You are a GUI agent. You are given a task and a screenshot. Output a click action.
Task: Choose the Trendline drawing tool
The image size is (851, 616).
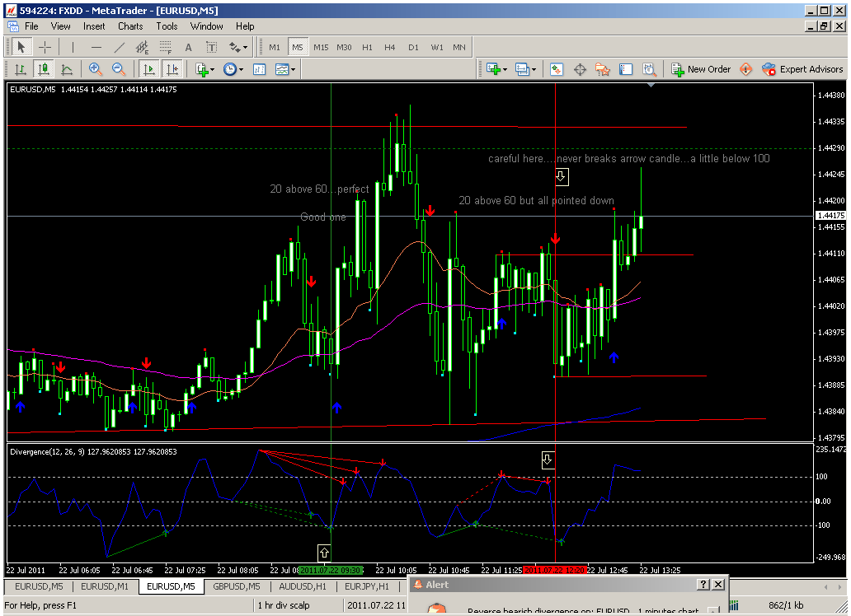(119, 47)
